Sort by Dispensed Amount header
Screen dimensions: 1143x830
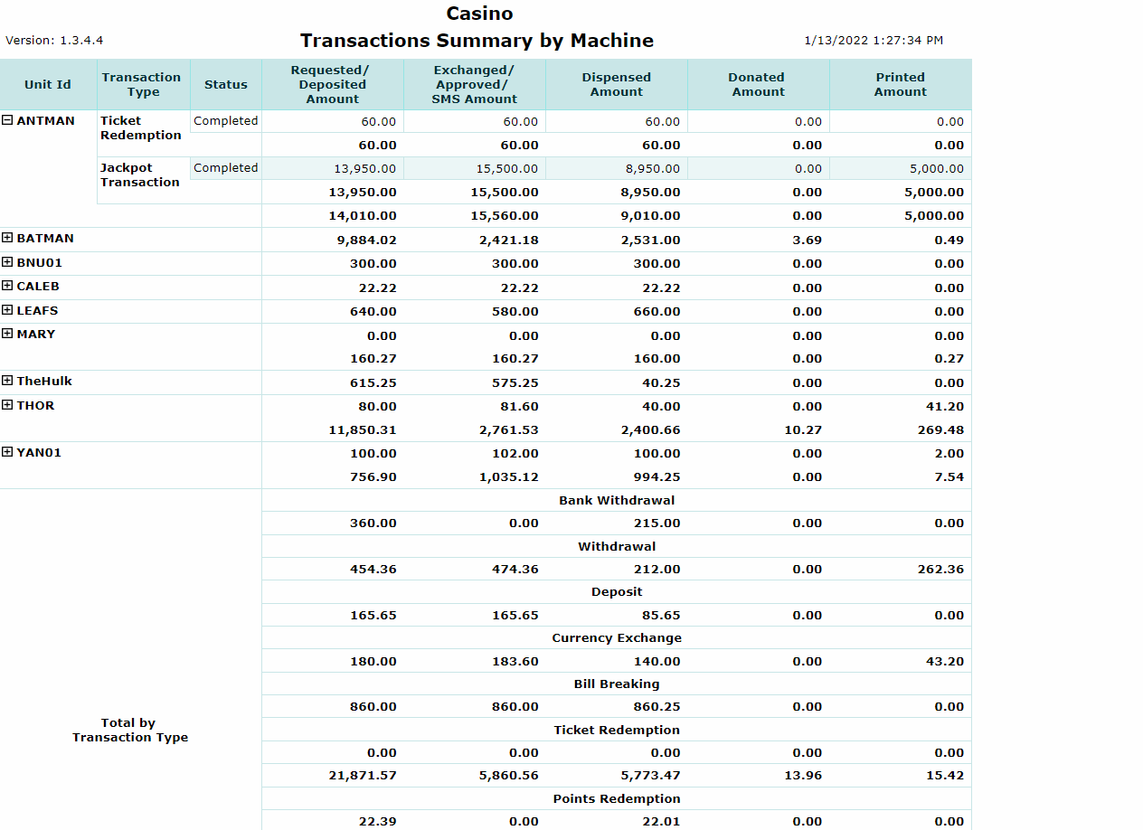[616, 84]
